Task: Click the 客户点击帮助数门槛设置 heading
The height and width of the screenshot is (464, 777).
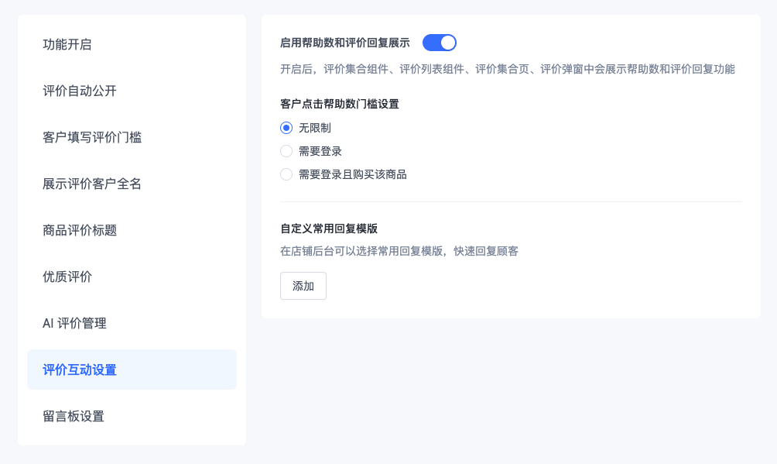Action: [340, 105]
